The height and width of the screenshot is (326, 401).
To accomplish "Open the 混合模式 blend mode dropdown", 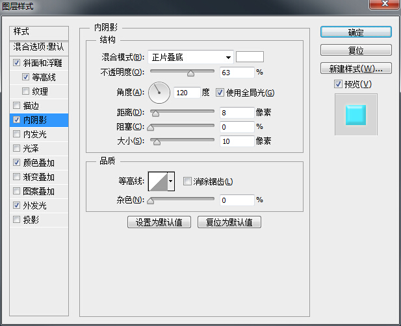I will point(190,57).
